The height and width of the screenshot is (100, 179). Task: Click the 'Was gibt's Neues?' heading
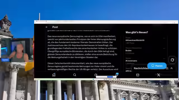137,32
